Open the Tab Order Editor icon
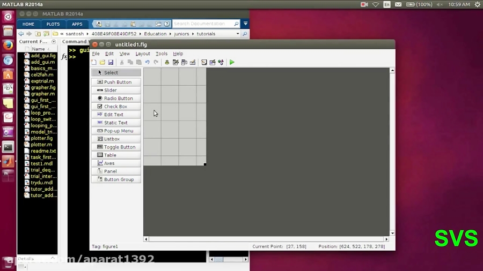 (184, 62)
